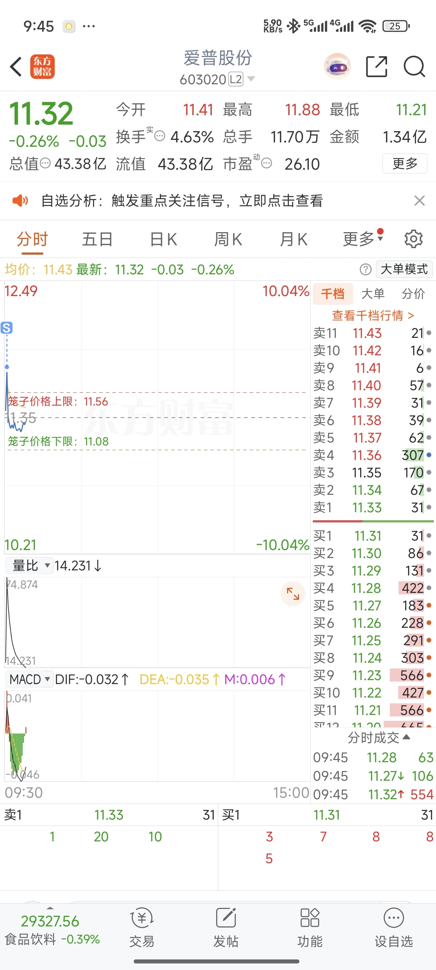Switch to the 五日 tab
Viewport: 436px width, 970px height.
[97, 239]
